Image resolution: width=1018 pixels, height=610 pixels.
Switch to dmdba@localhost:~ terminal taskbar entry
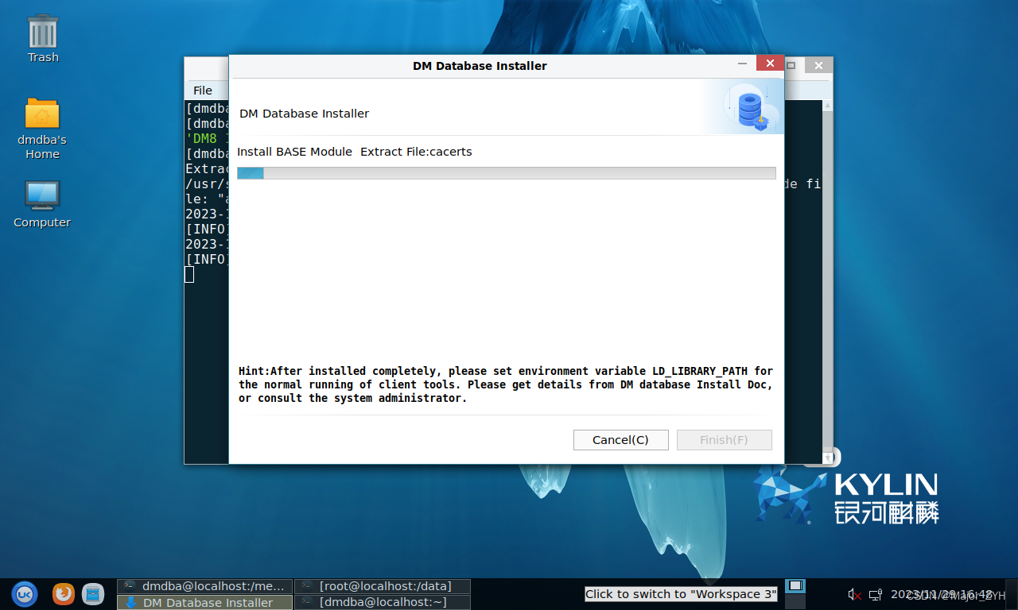383,602
